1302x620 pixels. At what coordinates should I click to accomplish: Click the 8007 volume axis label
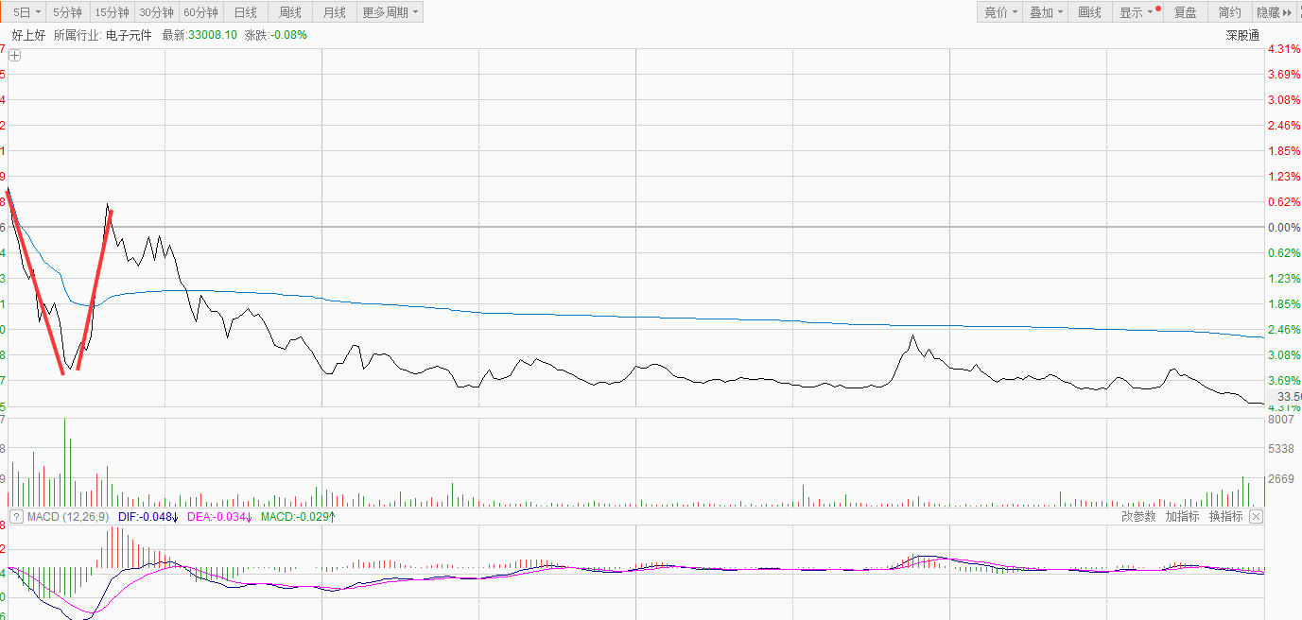click(1280, 419)
